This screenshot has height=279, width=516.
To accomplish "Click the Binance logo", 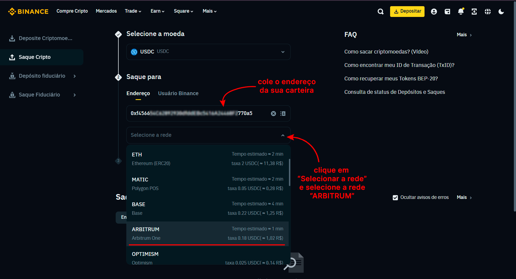I will (28, 11).
